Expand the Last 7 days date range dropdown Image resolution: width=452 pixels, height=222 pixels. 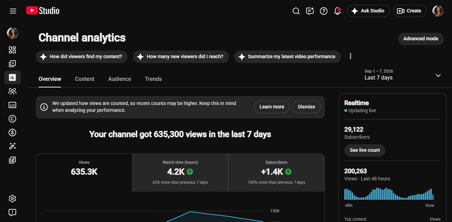(x=402, y=75)
